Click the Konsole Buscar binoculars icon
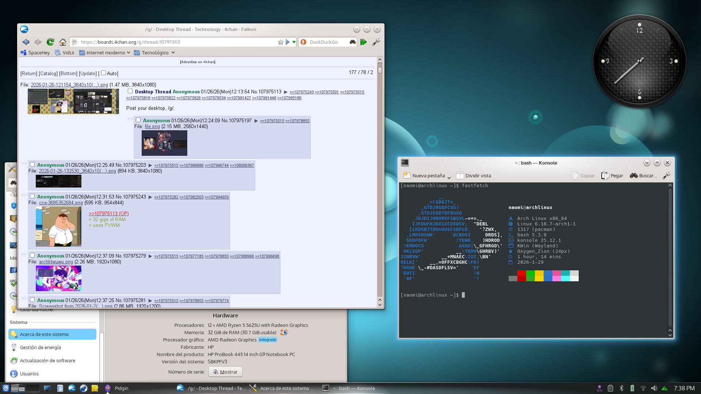Viewport: 701px width, 394px height. point(633,175)
